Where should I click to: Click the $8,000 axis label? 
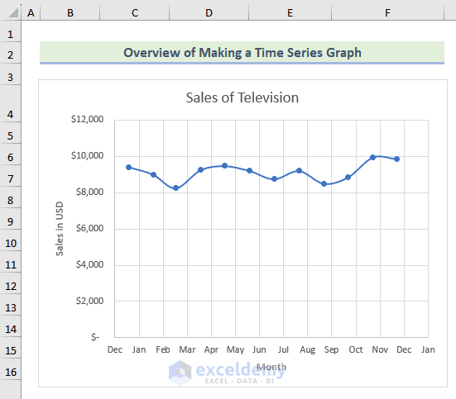click(x=89, y=192)
